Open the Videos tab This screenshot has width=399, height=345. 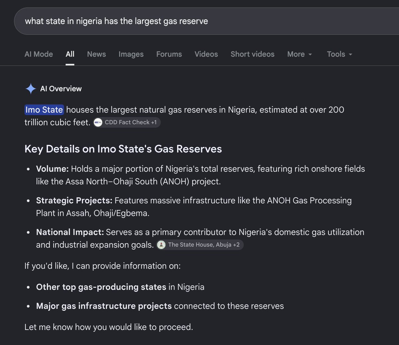[206, 54]
